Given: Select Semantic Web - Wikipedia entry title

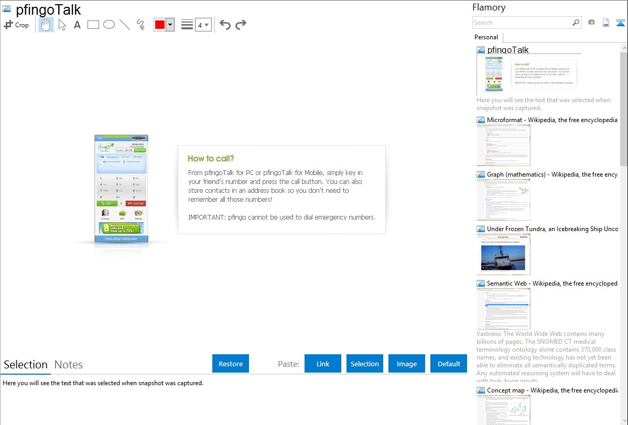Looking at the screenshot, I should coord(552,283).
